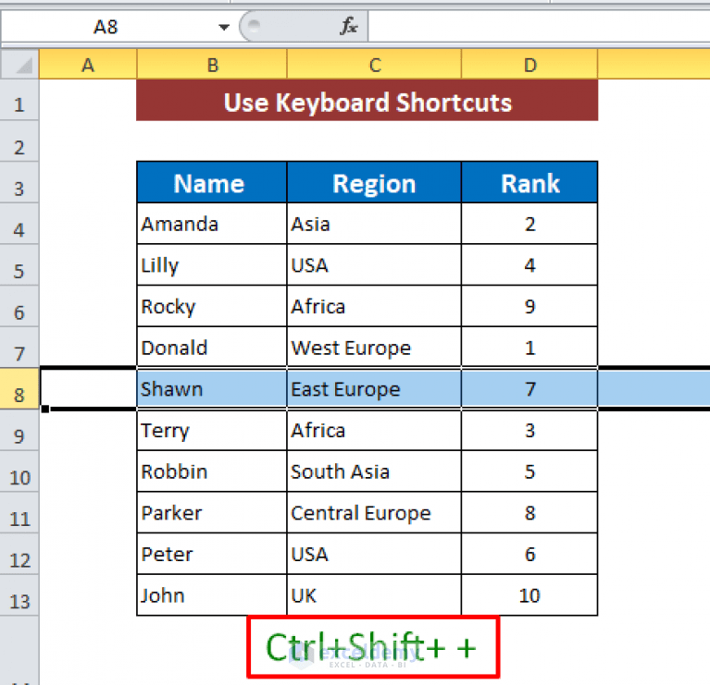Select row 7 header

(x=19, y=348)
